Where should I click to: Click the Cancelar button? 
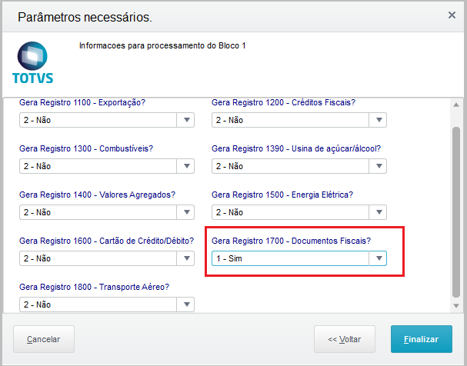pos(44,339)
